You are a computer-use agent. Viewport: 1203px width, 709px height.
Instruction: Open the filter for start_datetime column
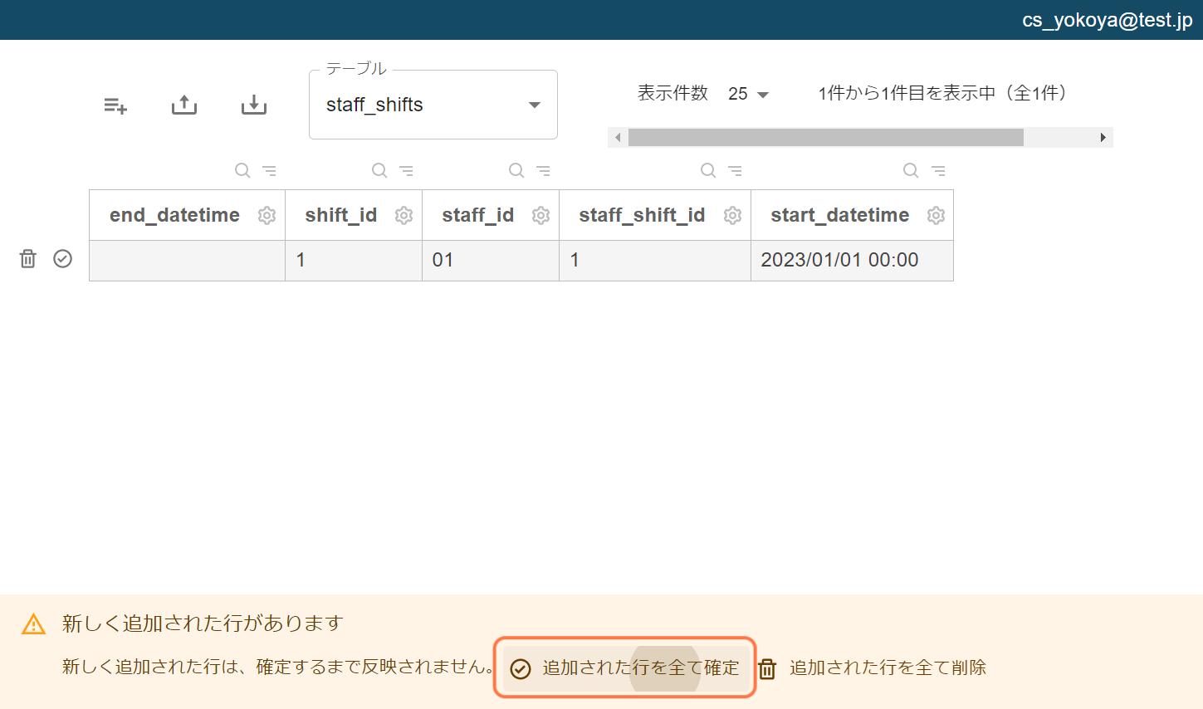coord(938,170)
